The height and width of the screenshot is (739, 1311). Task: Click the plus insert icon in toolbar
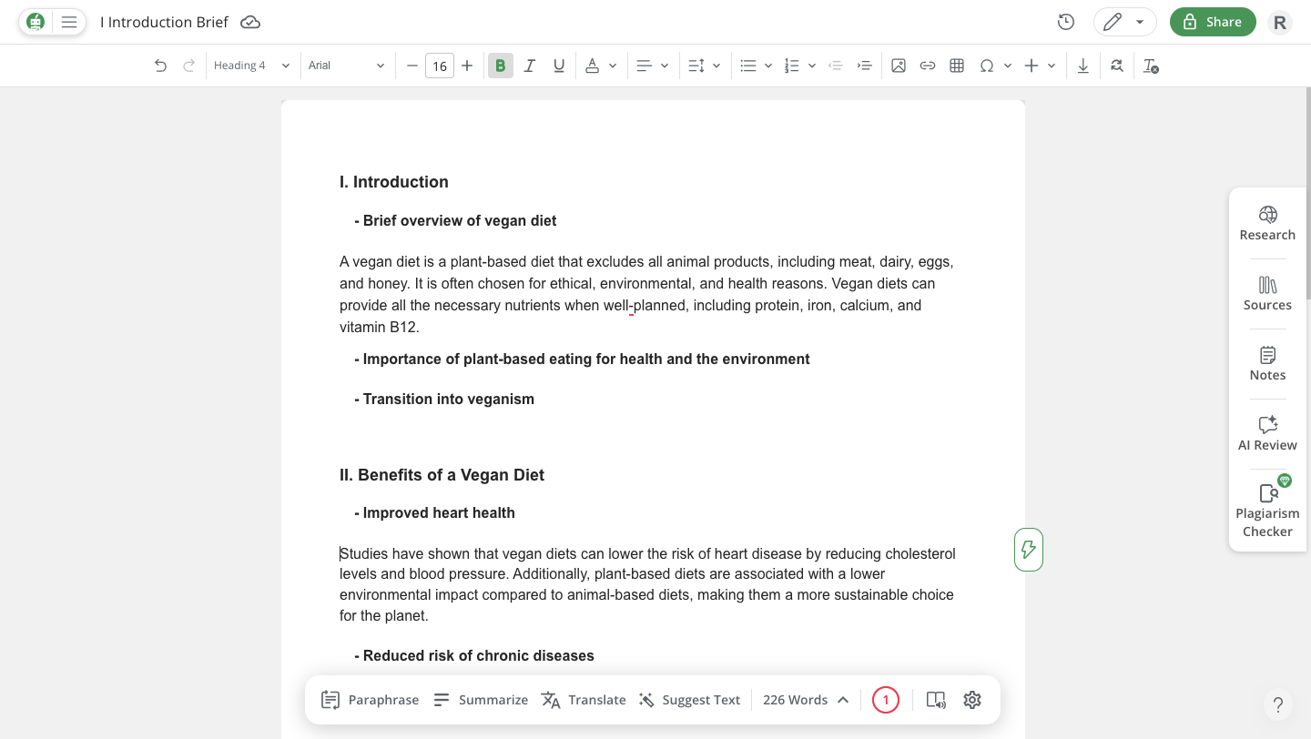coord(1031,66)
